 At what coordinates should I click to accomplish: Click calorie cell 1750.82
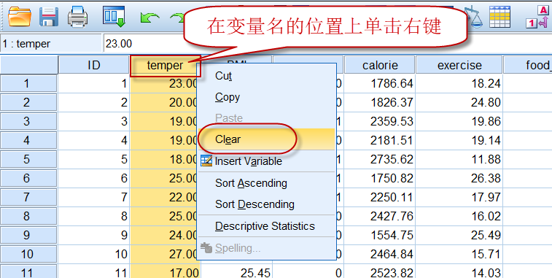[x=380, y=178]
